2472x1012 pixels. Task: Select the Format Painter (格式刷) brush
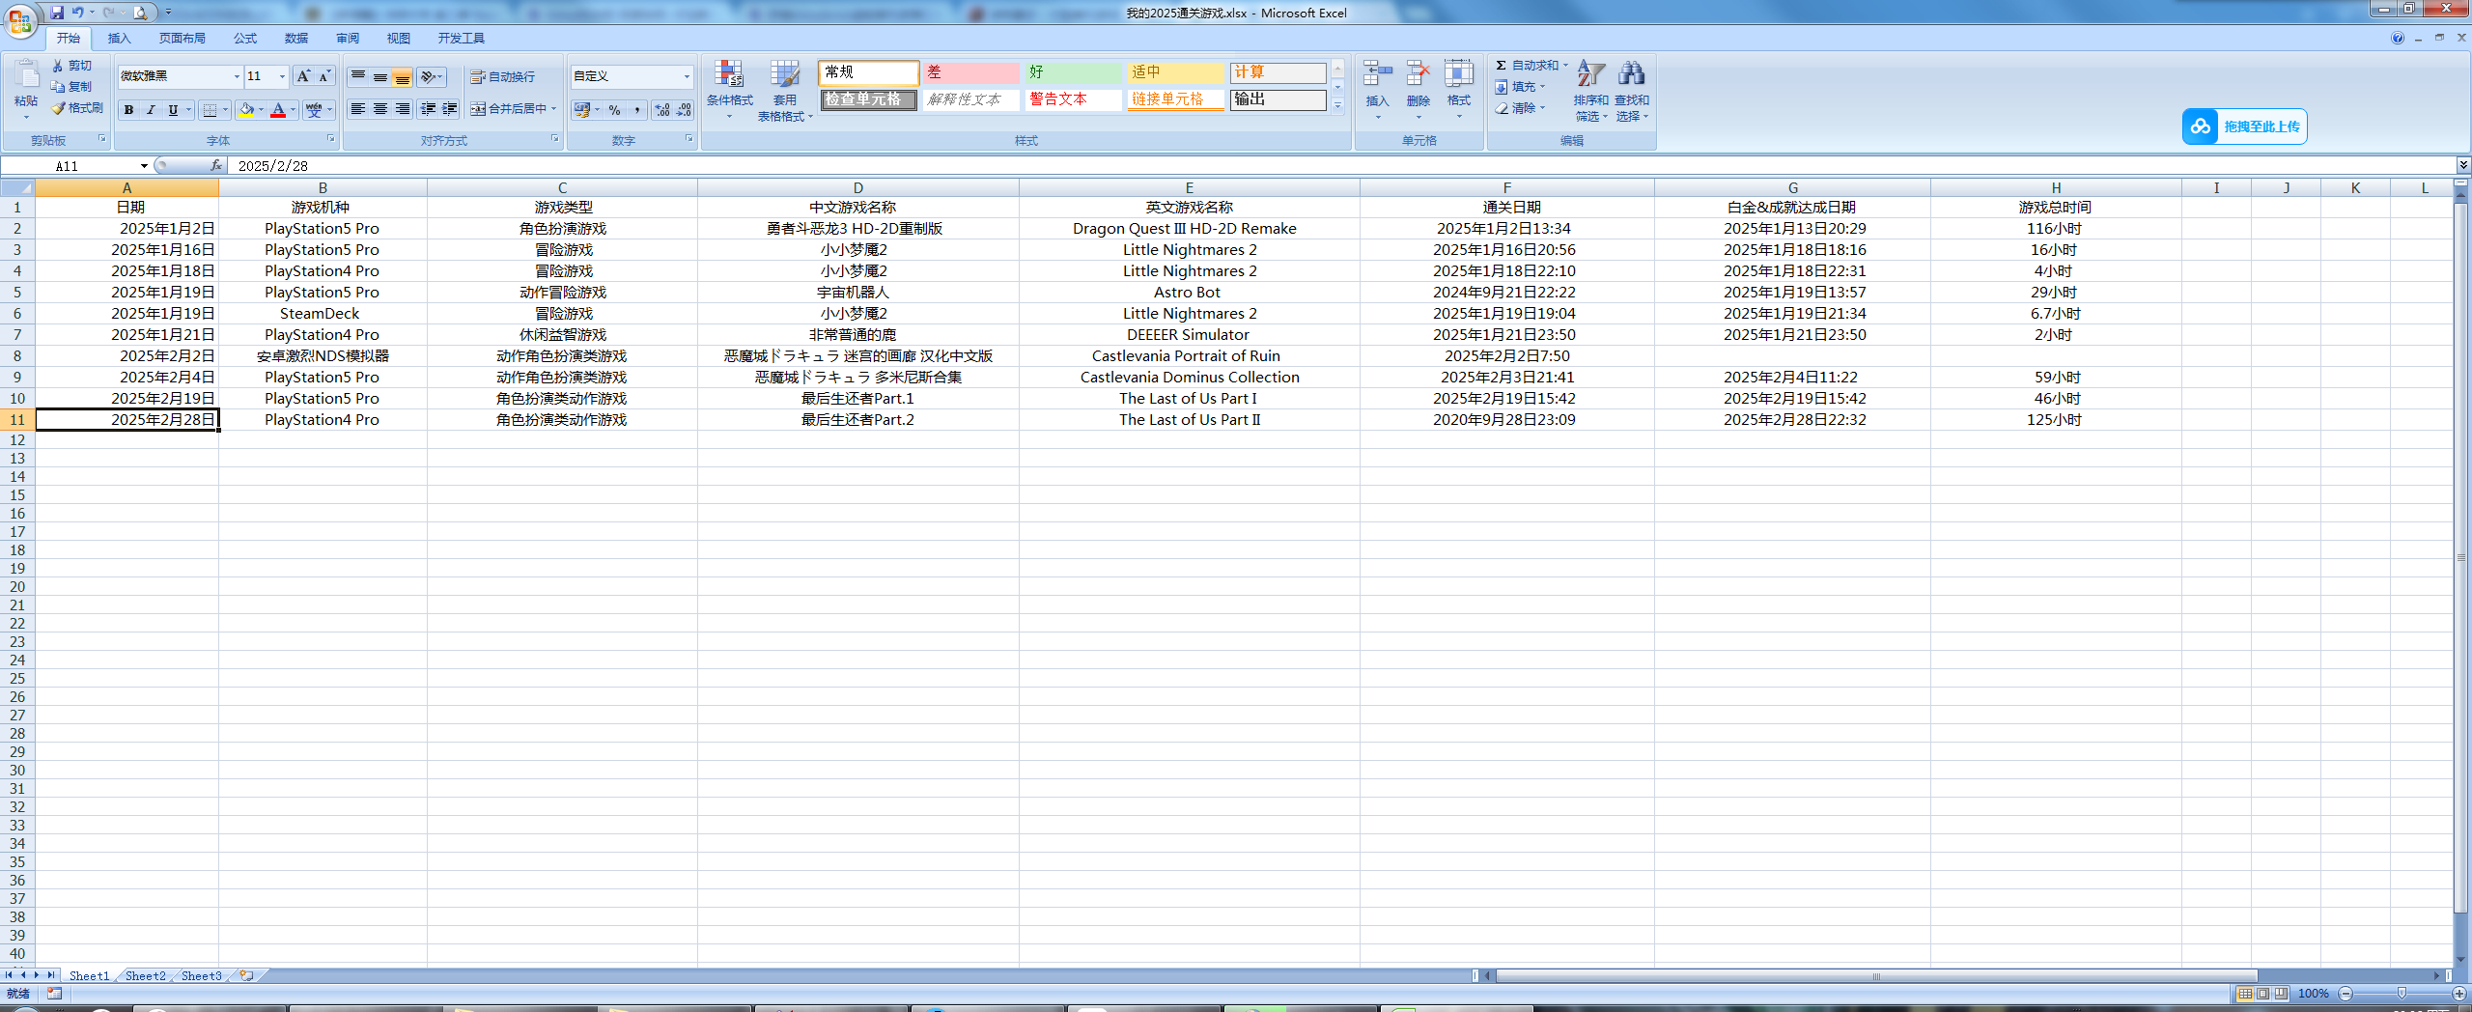click(x=58, y=108)
